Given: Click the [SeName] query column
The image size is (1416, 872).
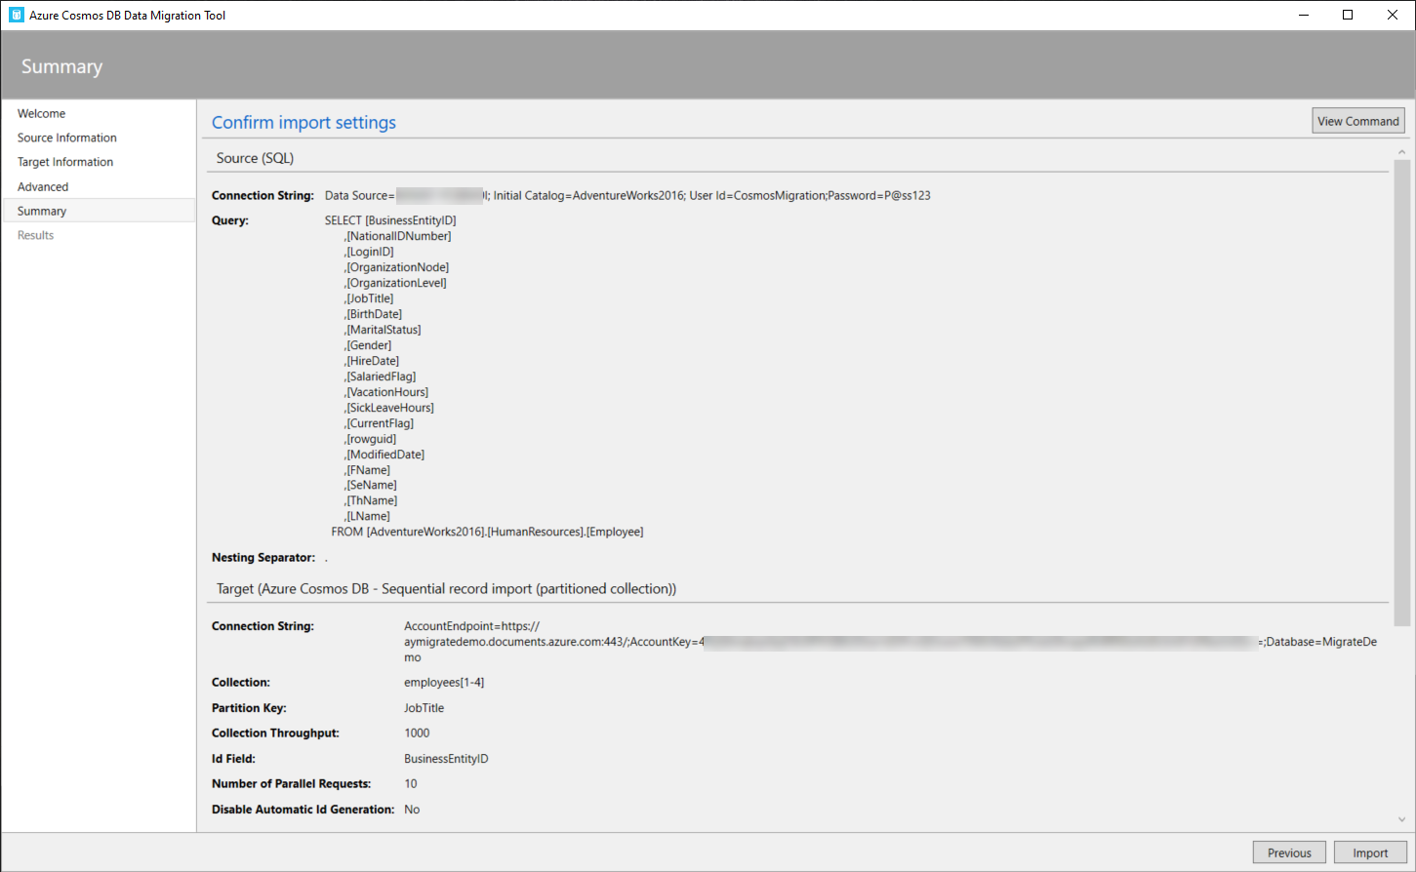Looking at the screenshot, I should pyautogui.click(x=370, y=485).
